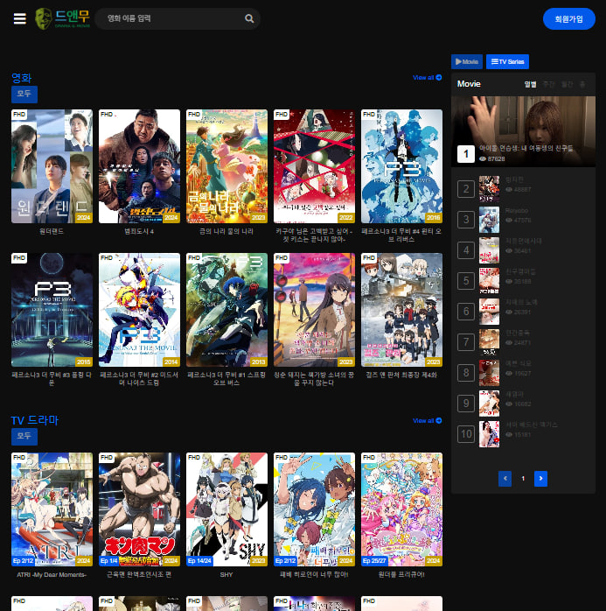Screen dimensions: 606x611
Task: Click the 모두 filter under 영화
Action: tap(24, 95)
